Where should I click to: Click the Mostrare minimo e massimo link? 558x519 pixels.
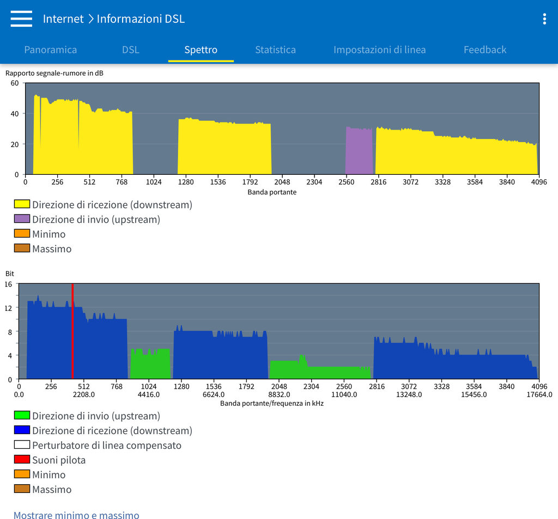pyautogui.click(x=76, y=515)
